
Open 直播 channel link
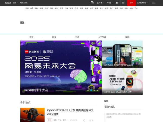point(96,8)
